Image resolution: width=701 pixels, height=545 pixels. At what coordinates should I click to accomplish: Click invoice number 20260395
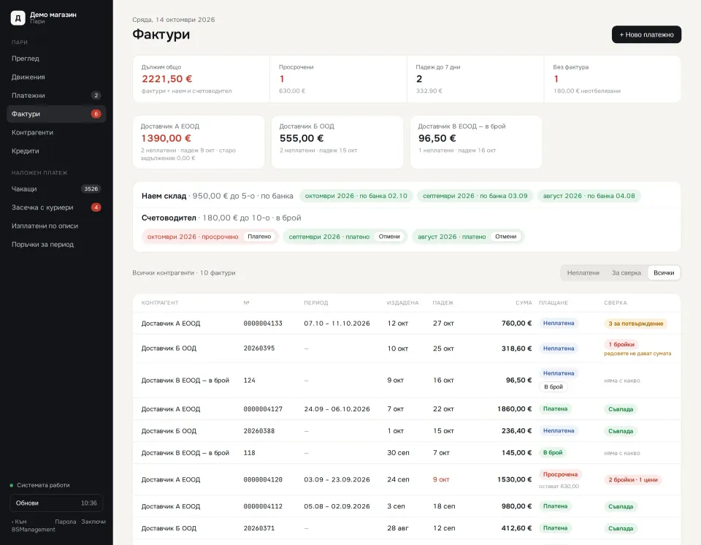click(258, 348)
